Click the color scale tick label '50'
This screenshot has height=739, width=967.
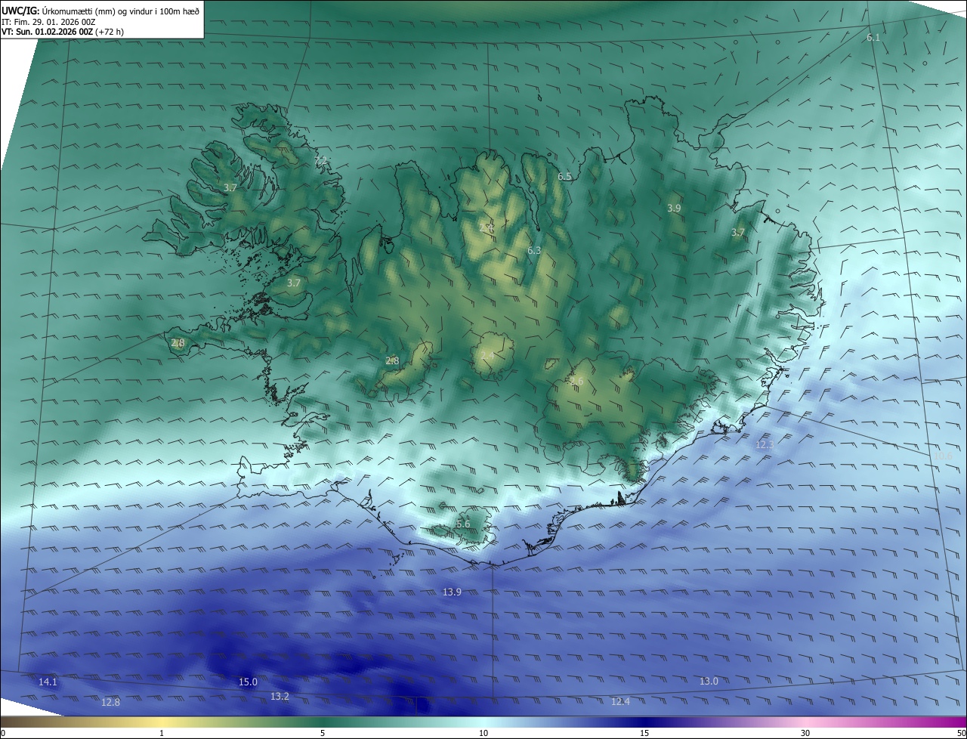[x=961, y=733]
